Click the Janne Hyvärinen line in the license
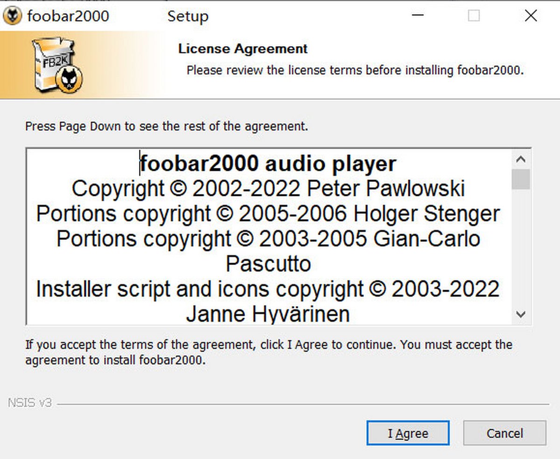Screen dimensions: 560x459 click(268, 314)
